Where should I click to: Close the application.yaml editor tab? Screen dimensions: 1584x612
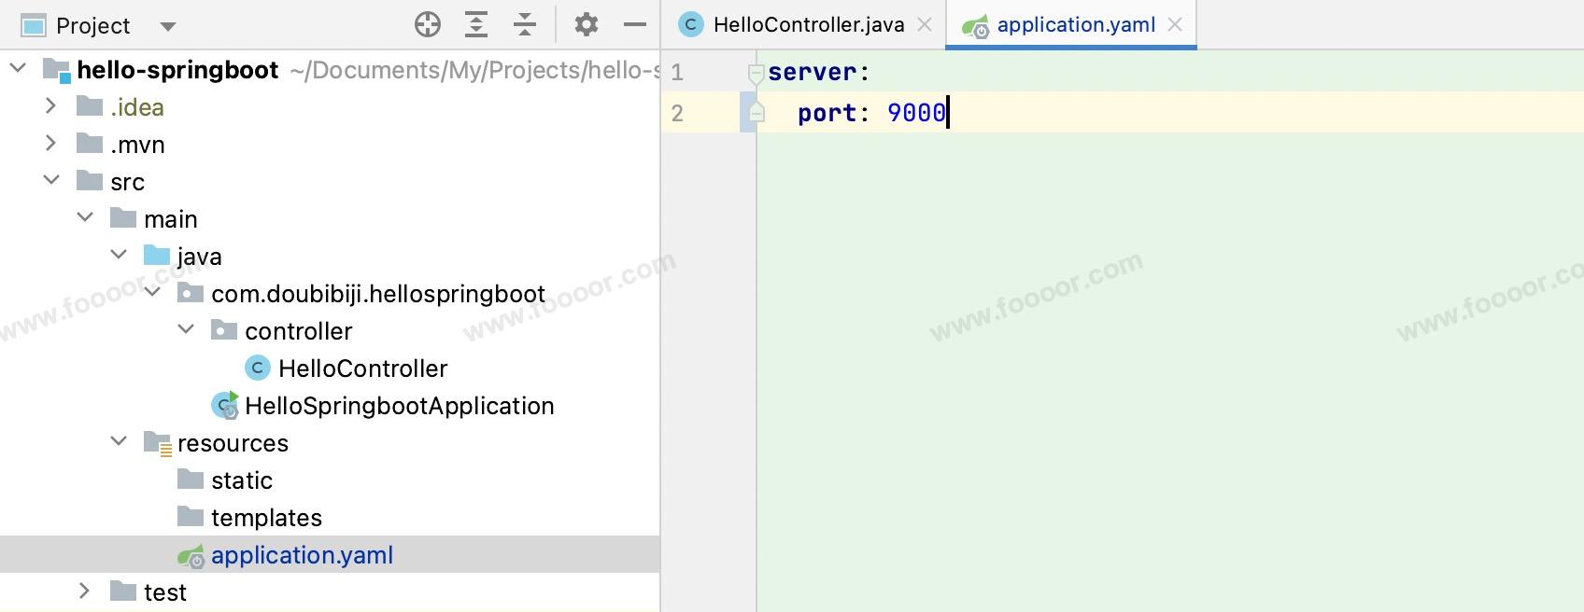pyautogui.click(x=1176, y=25)
